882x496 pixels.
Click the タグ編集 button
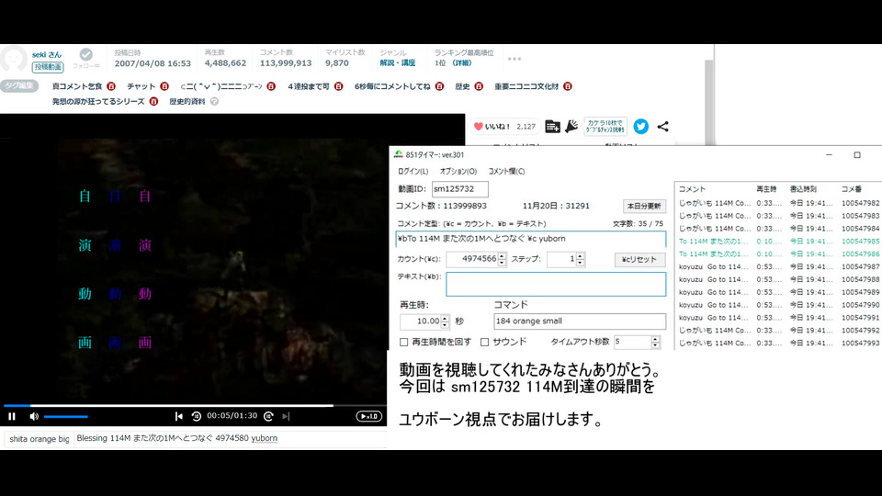tap(19, 85)
